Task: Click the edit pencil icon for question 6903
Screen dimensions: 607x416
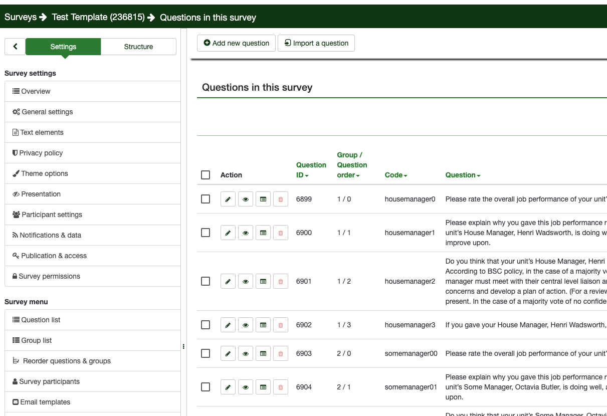Action: [228, 353]
